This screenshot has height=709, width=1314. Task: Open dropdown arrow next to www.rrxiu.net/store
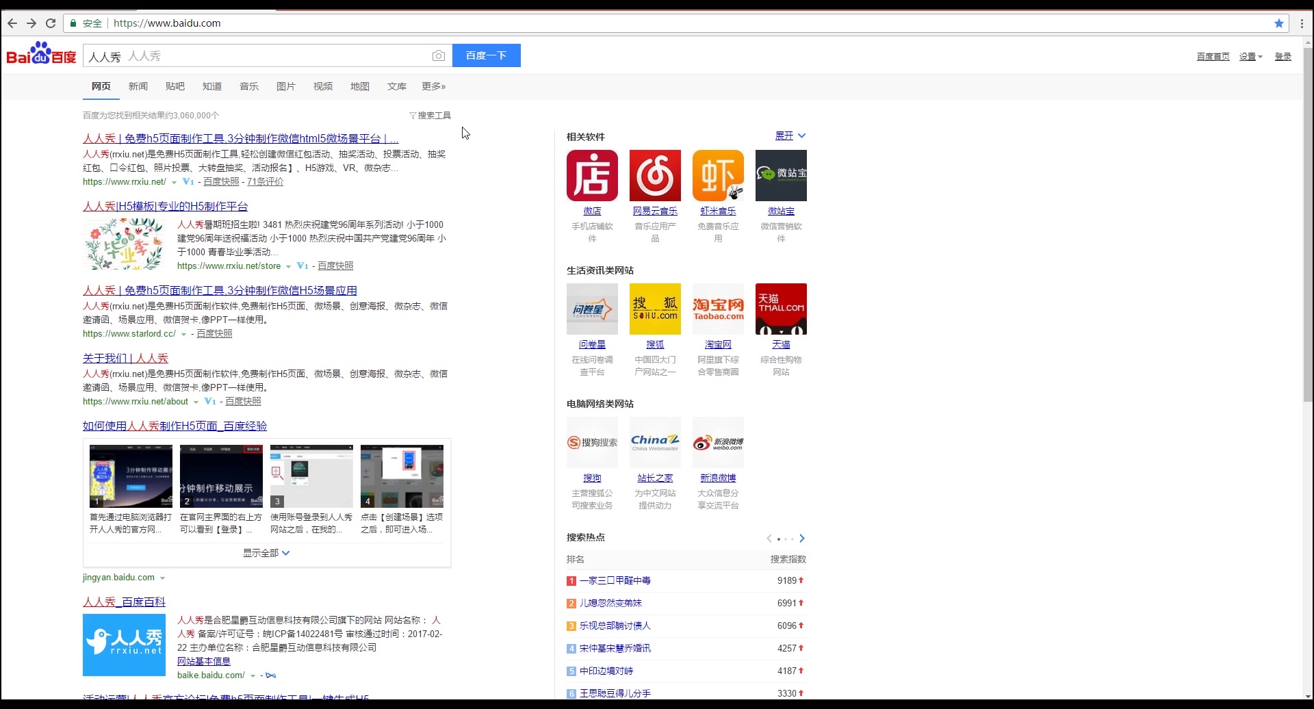tap(288, 266)
